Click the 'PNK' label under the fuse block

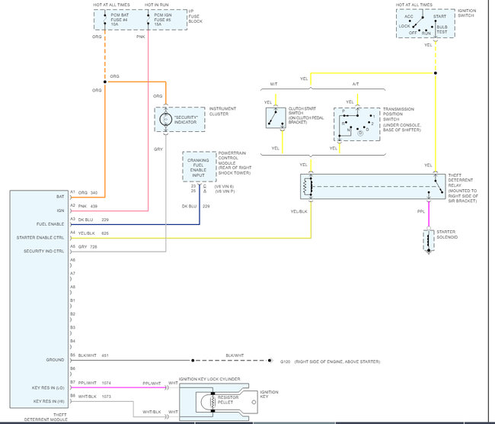pyautogui.click(x=141, y=37)
